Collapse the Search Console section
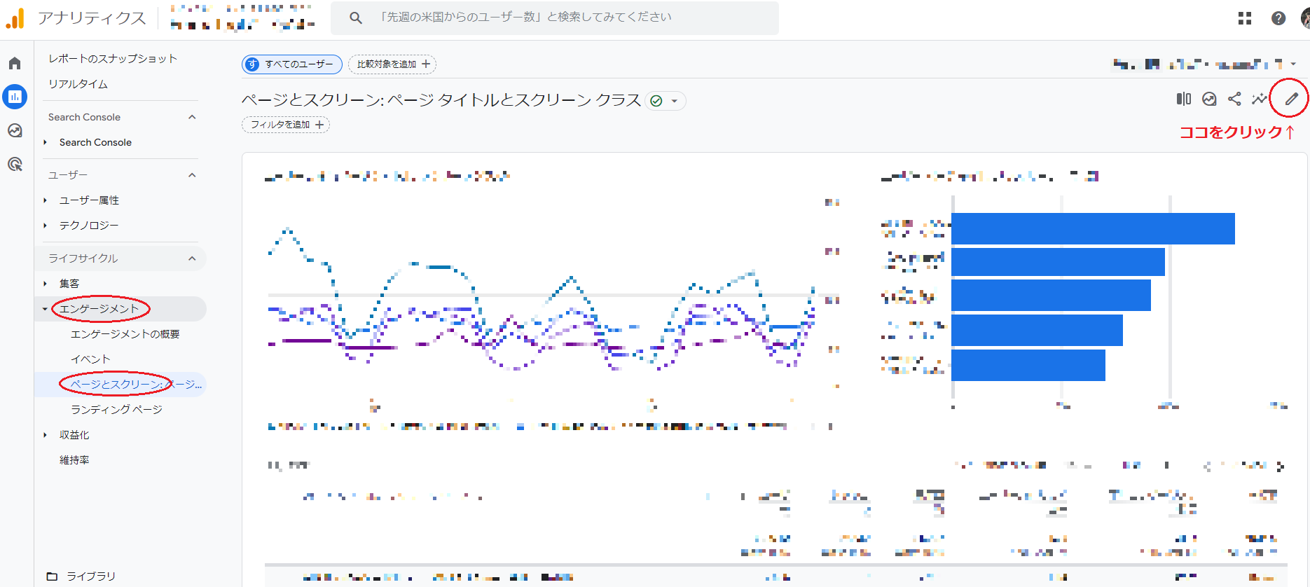1310x587 pixels. coord(192,117)
